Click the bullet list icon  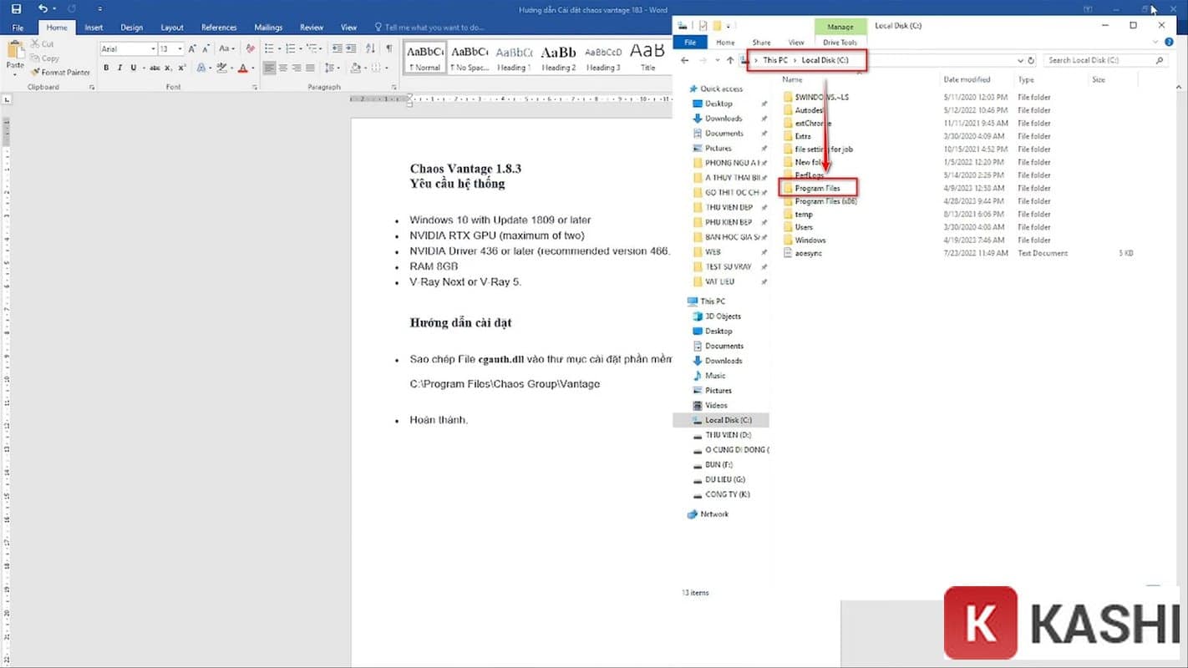[x=267, y=49]
